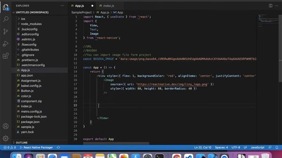Open Safari from the Dock
Viewport: 282px width, 158px height.
coord(52,156)
